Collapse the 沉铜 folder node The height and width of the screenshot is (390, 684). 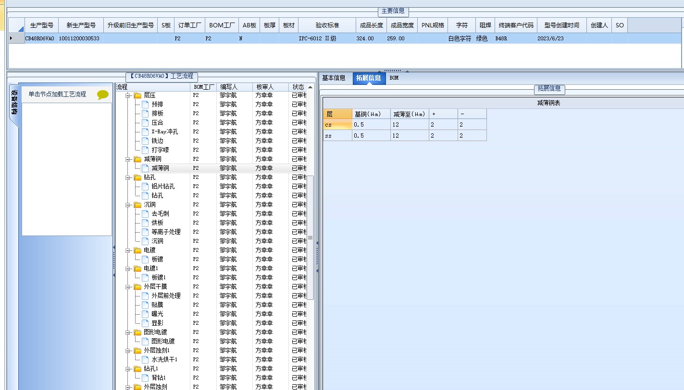click(128, 205)
